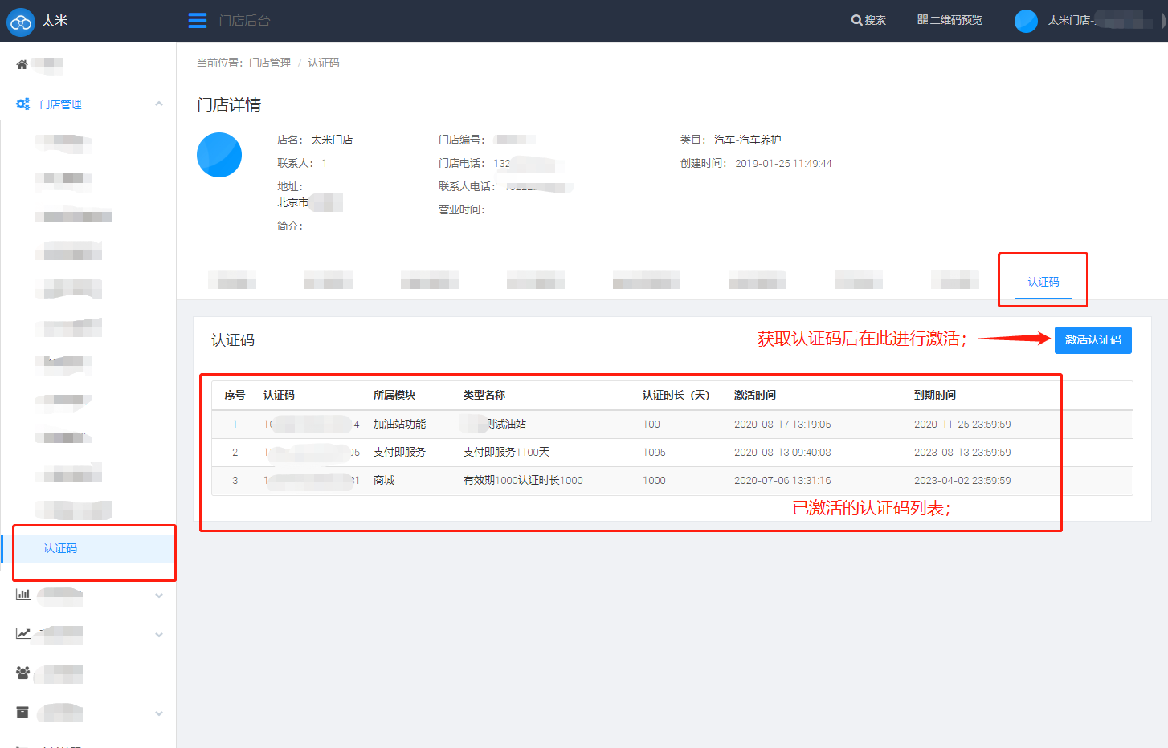This screenshot has height=748, width=1168.
Task: Click the user avatar in header
Action: 1026,21
